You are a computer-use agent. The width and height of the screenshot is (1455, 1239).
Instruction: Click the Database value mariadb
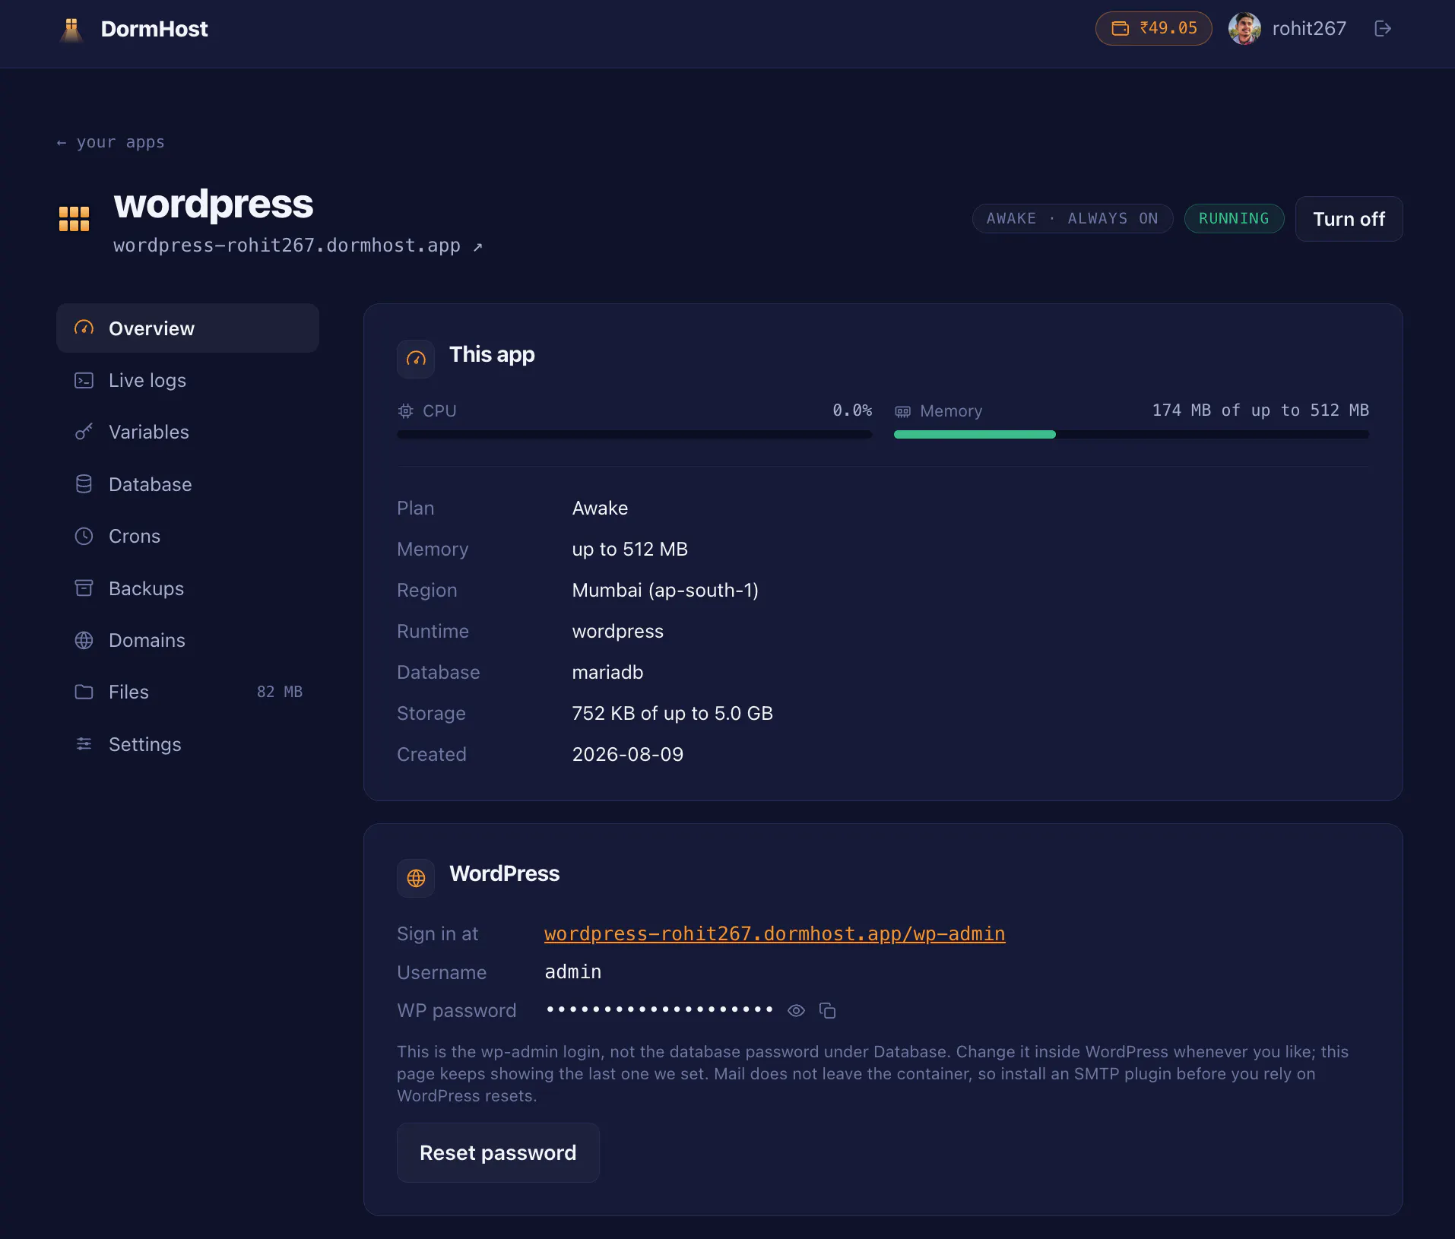(x=607, y=672)
